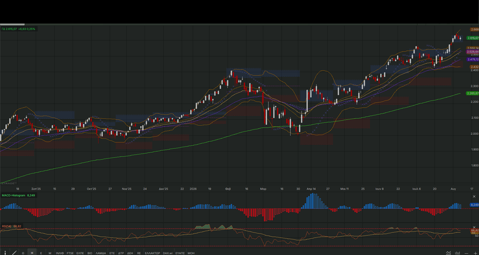
Task: Click the blue 8,249 MACD value tag
Action: [474, 205]
